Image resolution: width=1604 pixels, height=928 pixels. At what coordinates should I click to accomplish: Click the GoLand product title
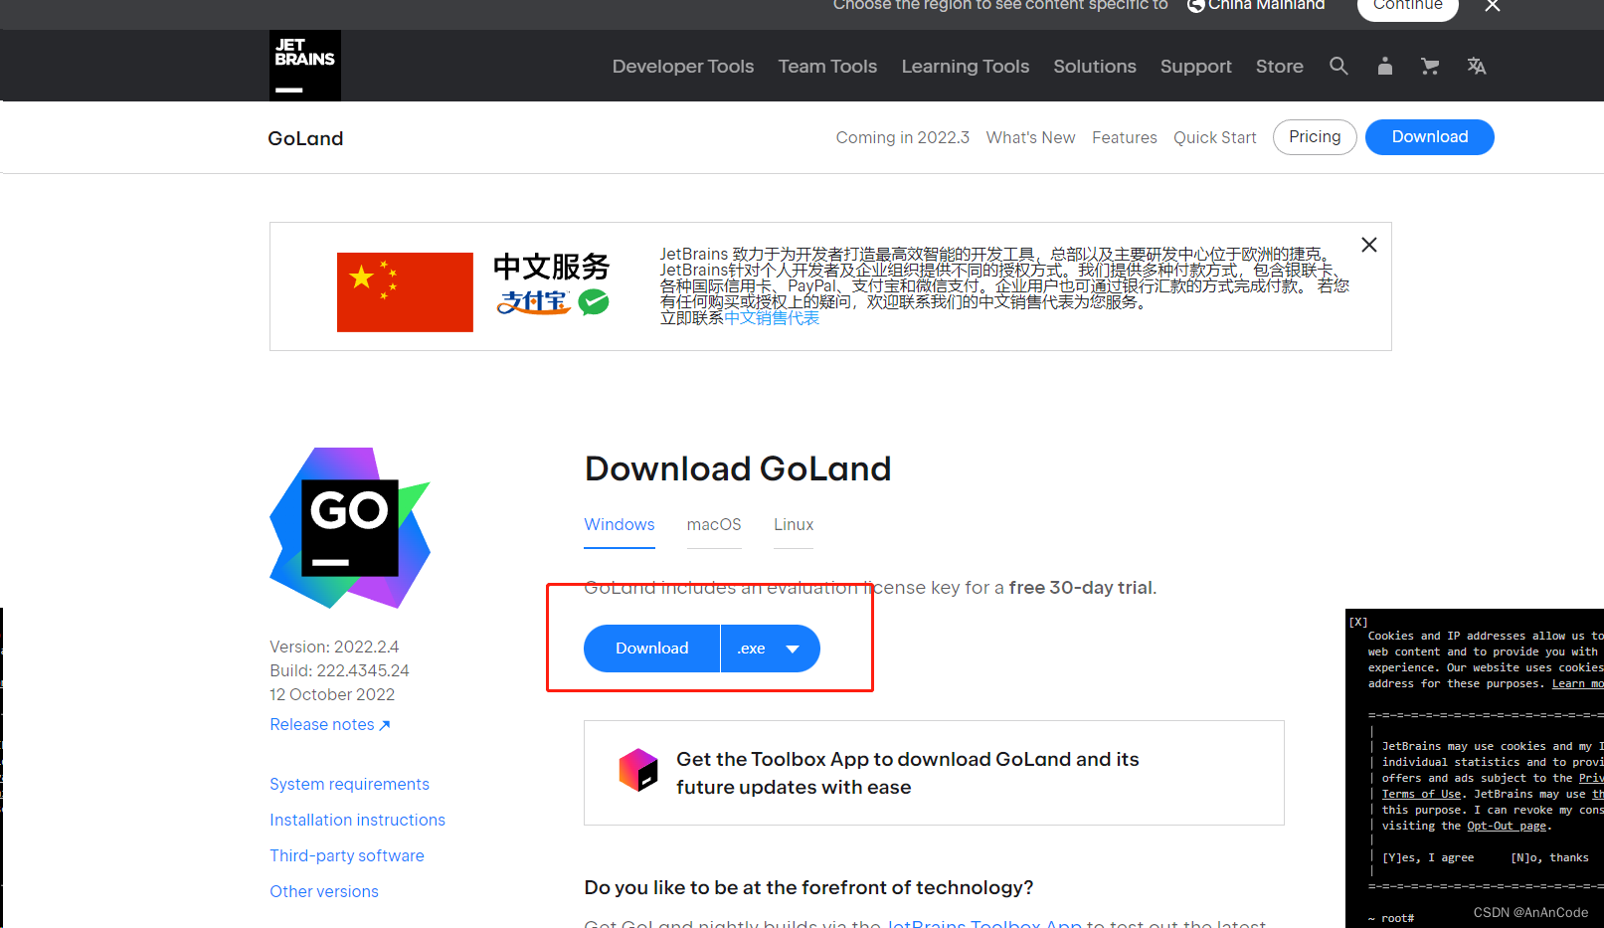tap(305, 138)
